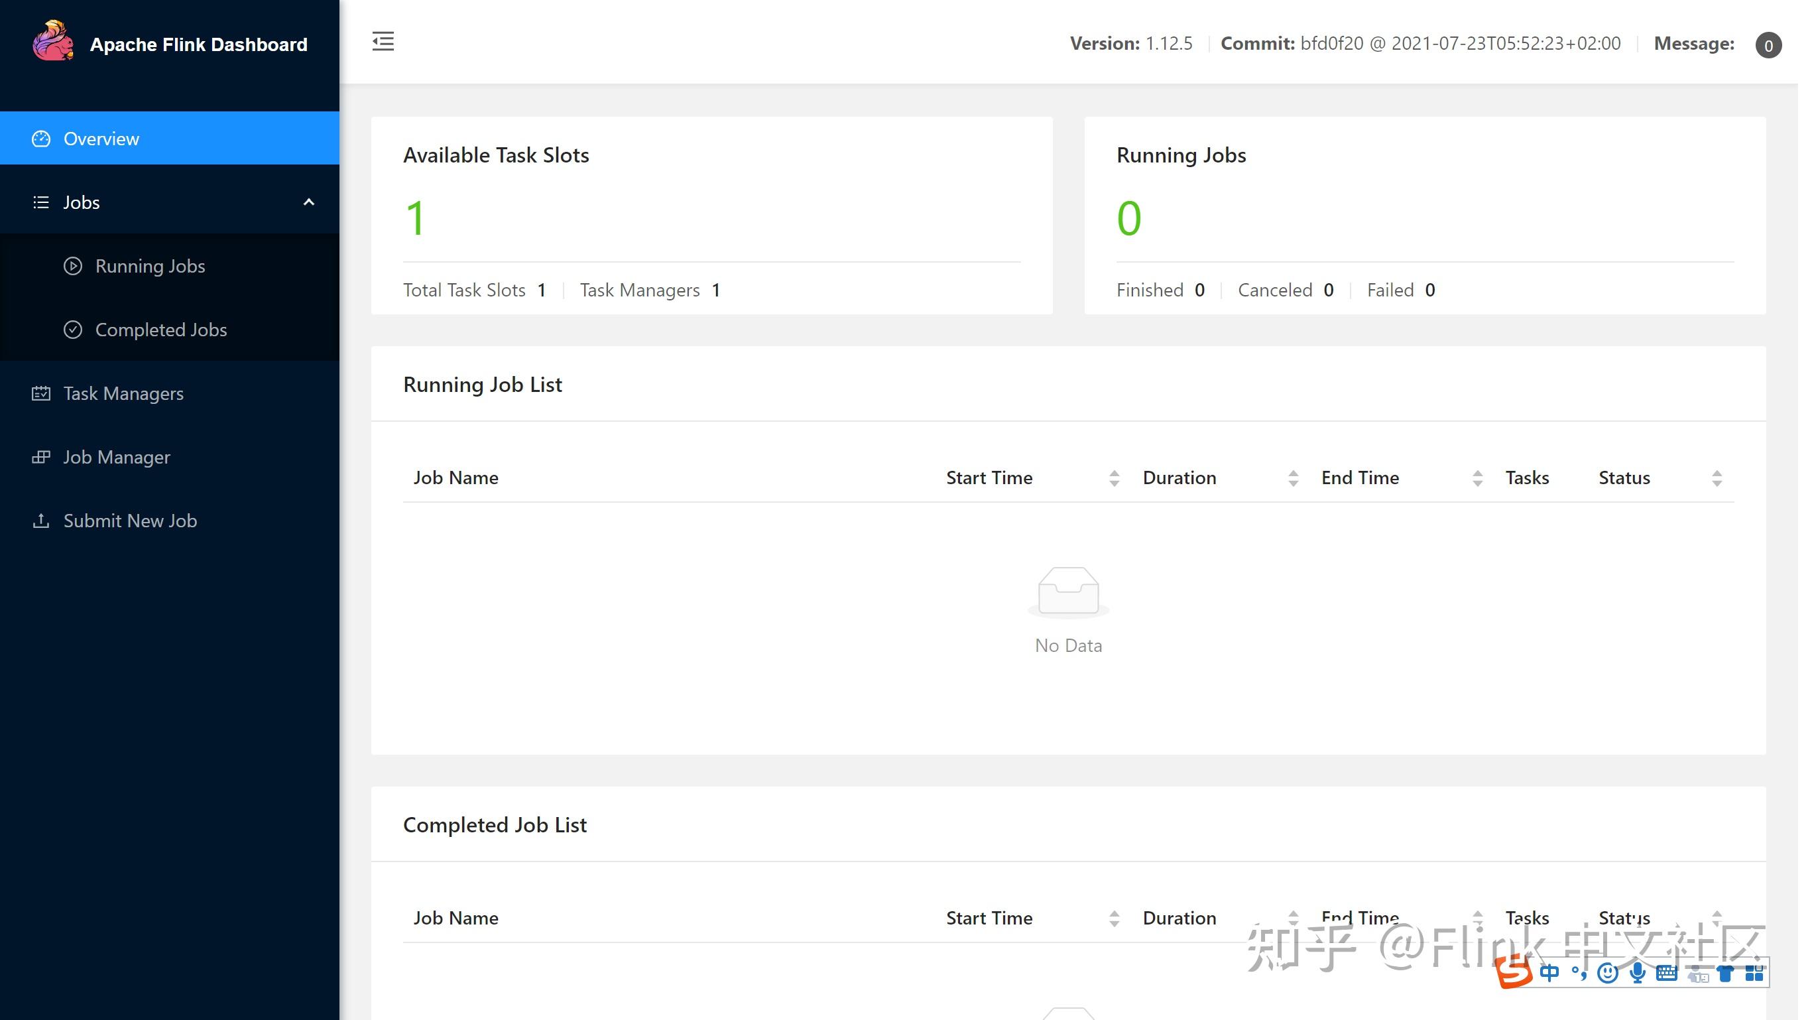Click the Sogou input method S icon
1814x1020 pixels.
click(1513, 973)
